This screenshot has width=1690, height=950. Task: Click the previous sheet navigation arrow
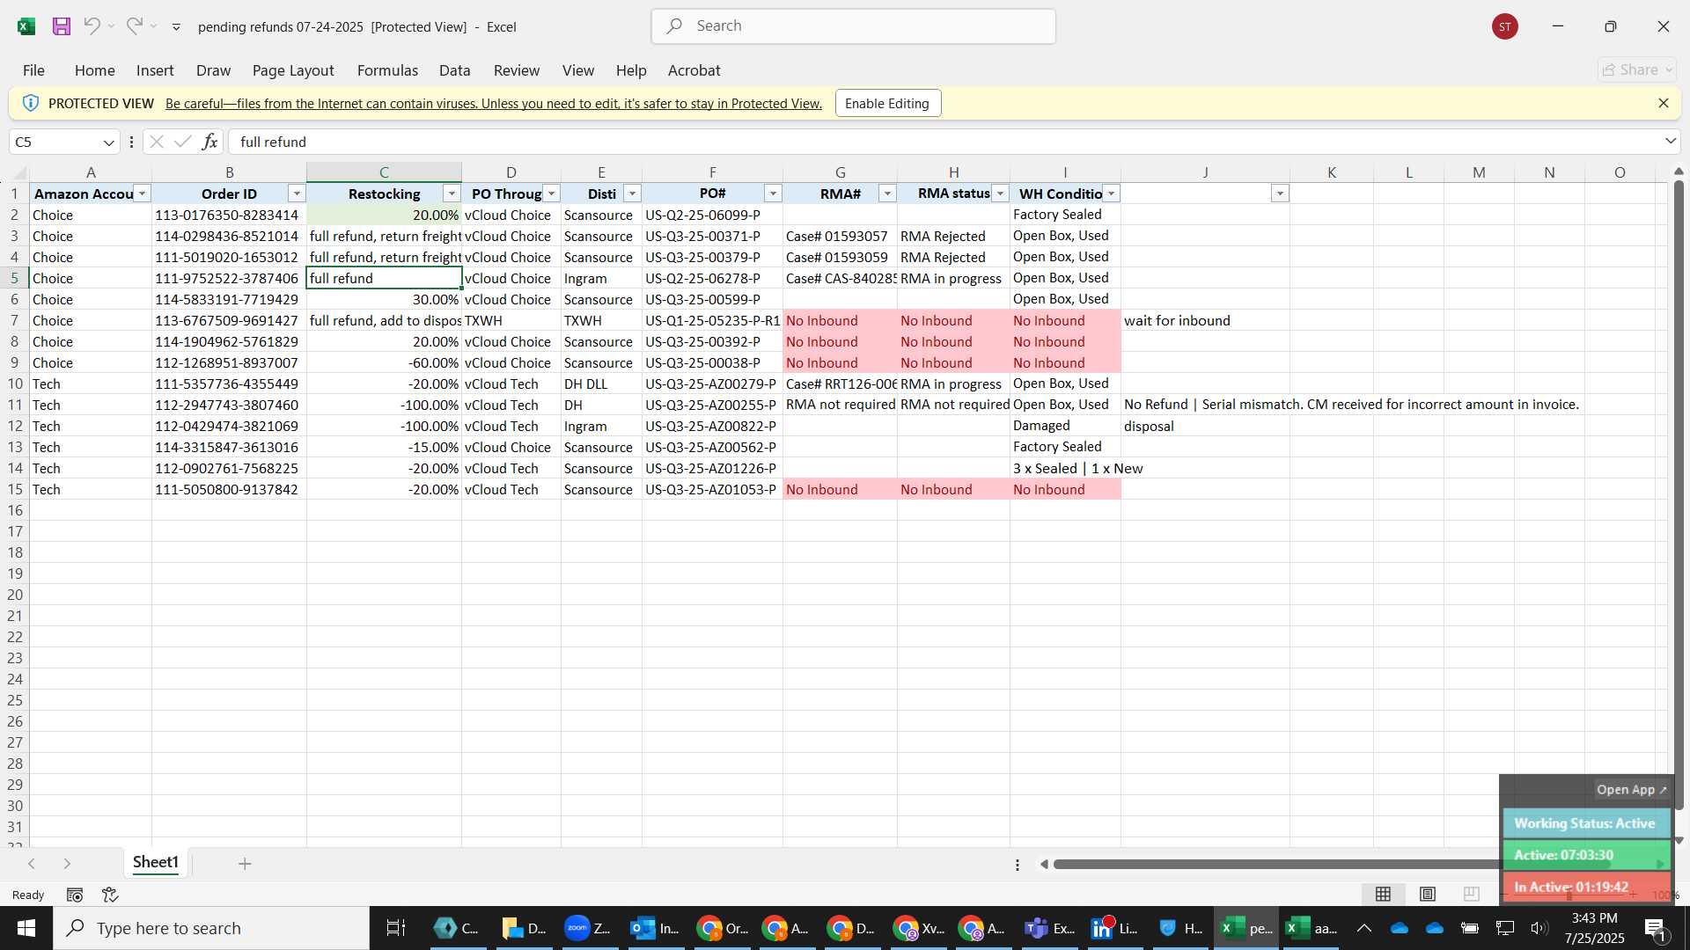click(32, 864)
